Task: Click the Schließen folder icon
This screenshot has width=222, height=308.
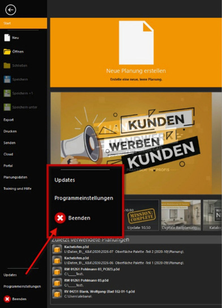Action: point(7,65)
